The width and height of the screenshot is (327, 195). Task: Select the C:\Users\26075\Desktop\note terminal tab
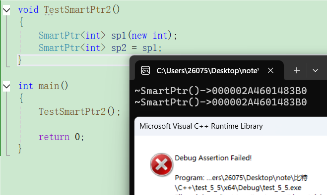(x=209, y=71)
